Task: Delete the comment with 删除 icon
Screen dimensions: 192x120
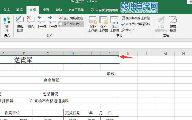Action: pos(31,22)
